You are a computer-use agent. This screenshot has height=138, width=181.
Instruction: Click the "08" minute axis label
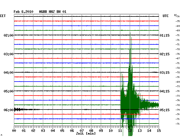pyautogui.click(x=91, y=130)
